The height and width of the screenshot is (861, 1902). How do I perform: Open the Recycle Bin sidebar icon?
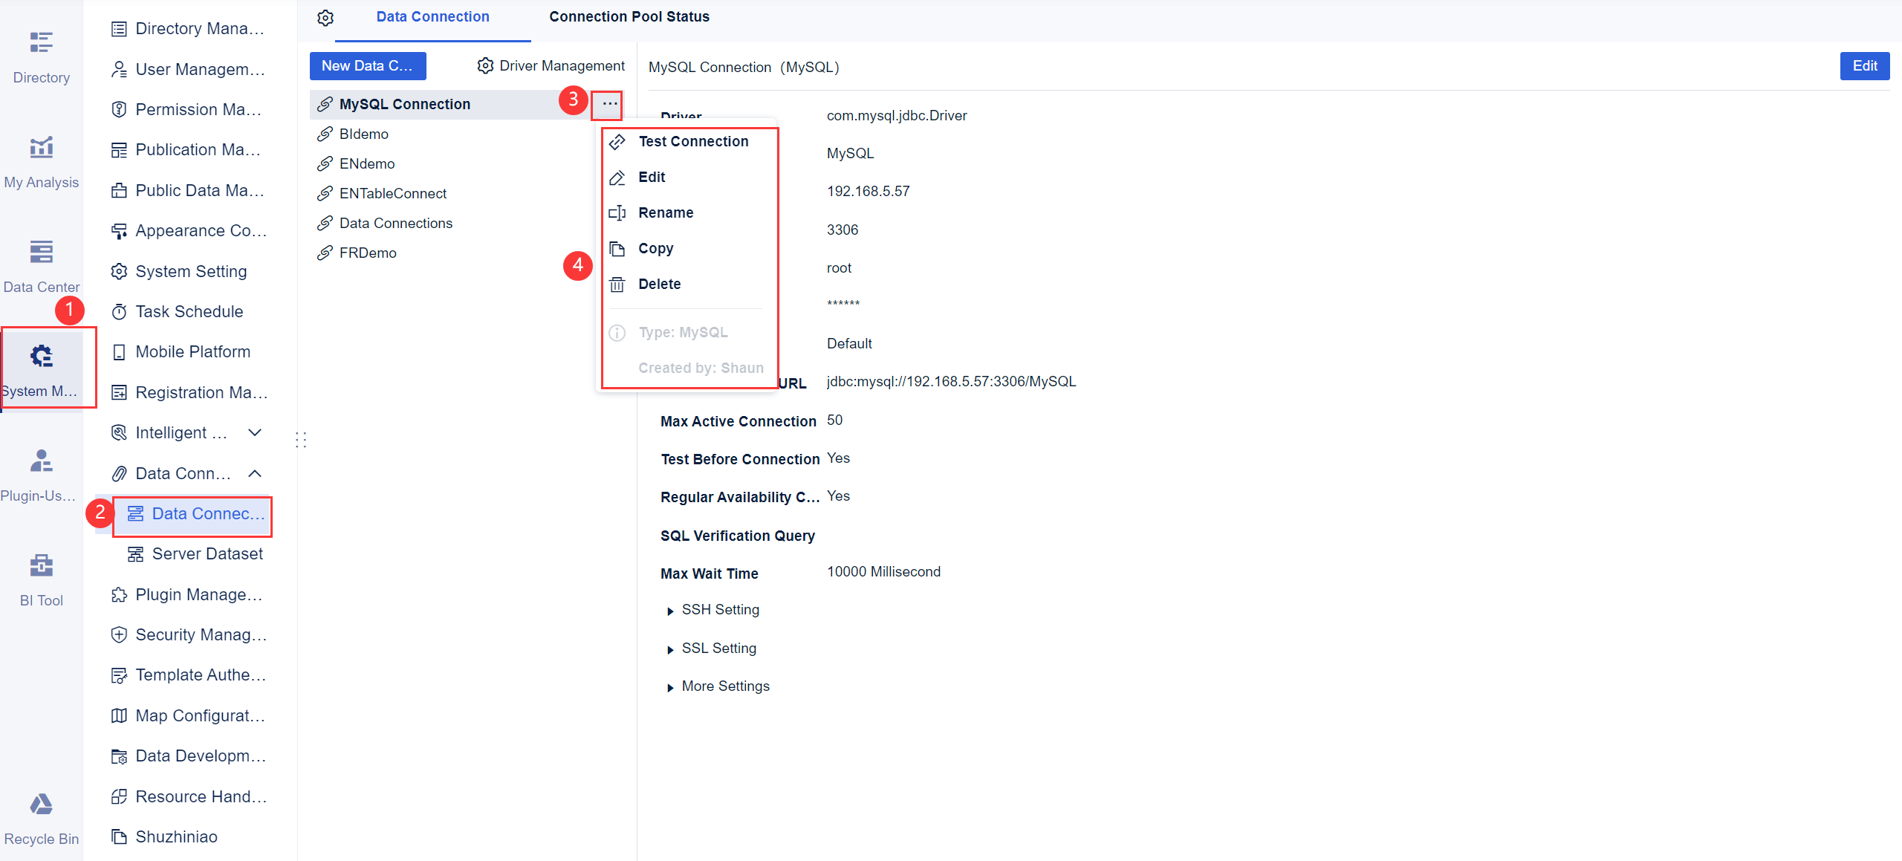click(41, 813)
